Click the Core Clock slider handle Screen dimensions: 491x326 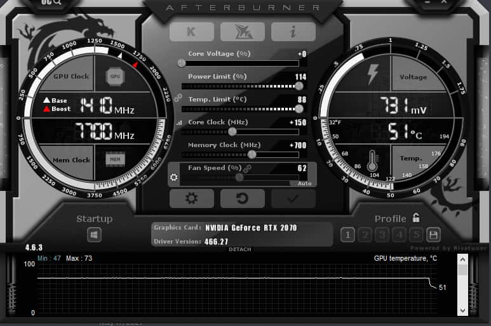point(232,132)
